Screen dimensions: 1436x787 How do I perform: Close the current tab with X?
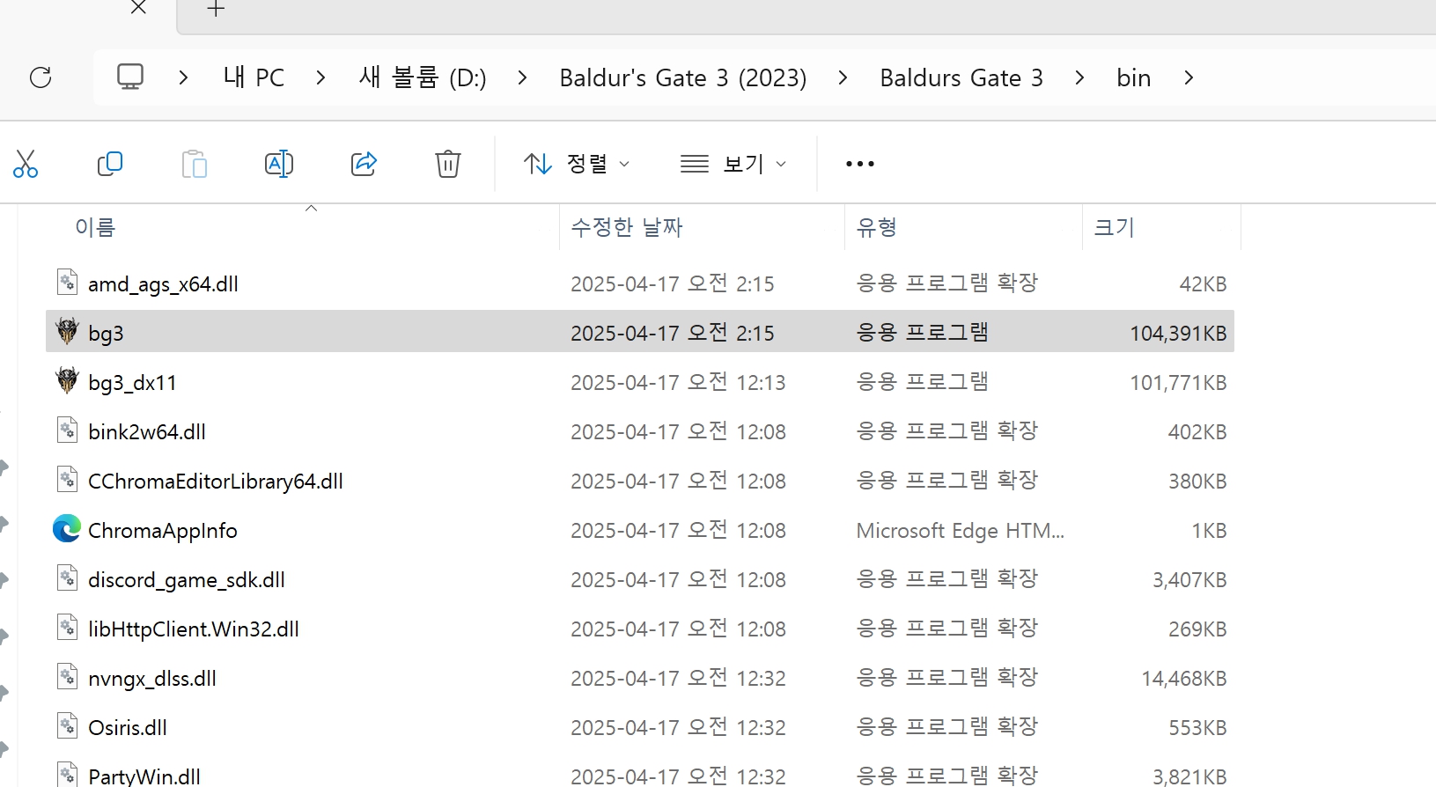138,8
